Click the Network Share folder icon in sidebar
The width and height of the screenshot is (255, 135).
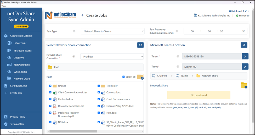[x=9, y=79]
